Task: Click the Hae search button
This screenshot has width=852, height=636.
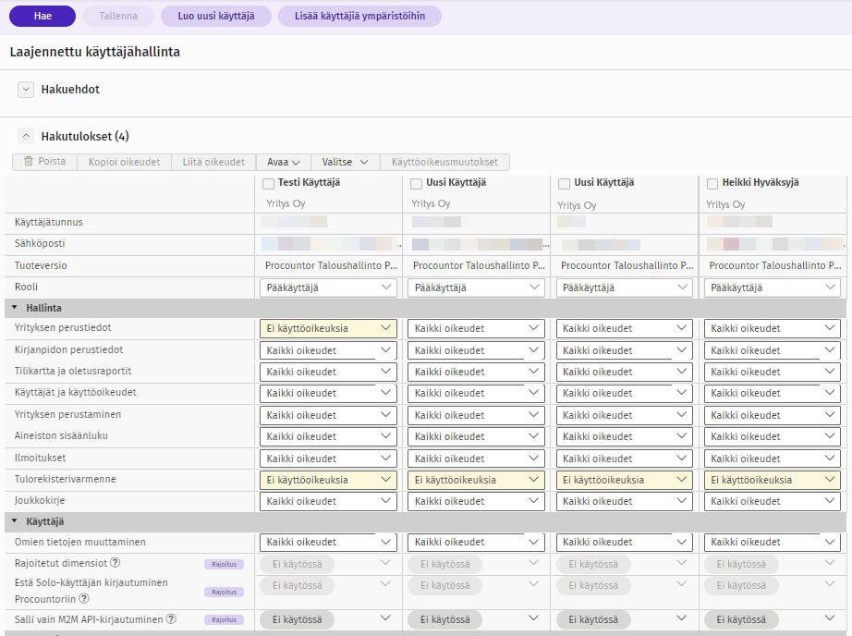Action: (43, 17)
